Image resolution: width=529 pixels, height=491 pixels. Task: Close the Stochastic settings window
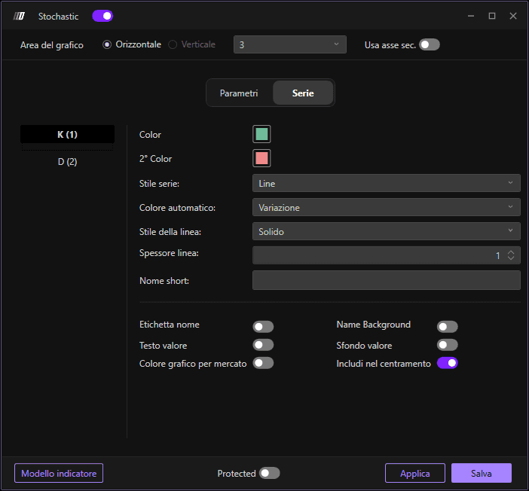coord(513,16)
